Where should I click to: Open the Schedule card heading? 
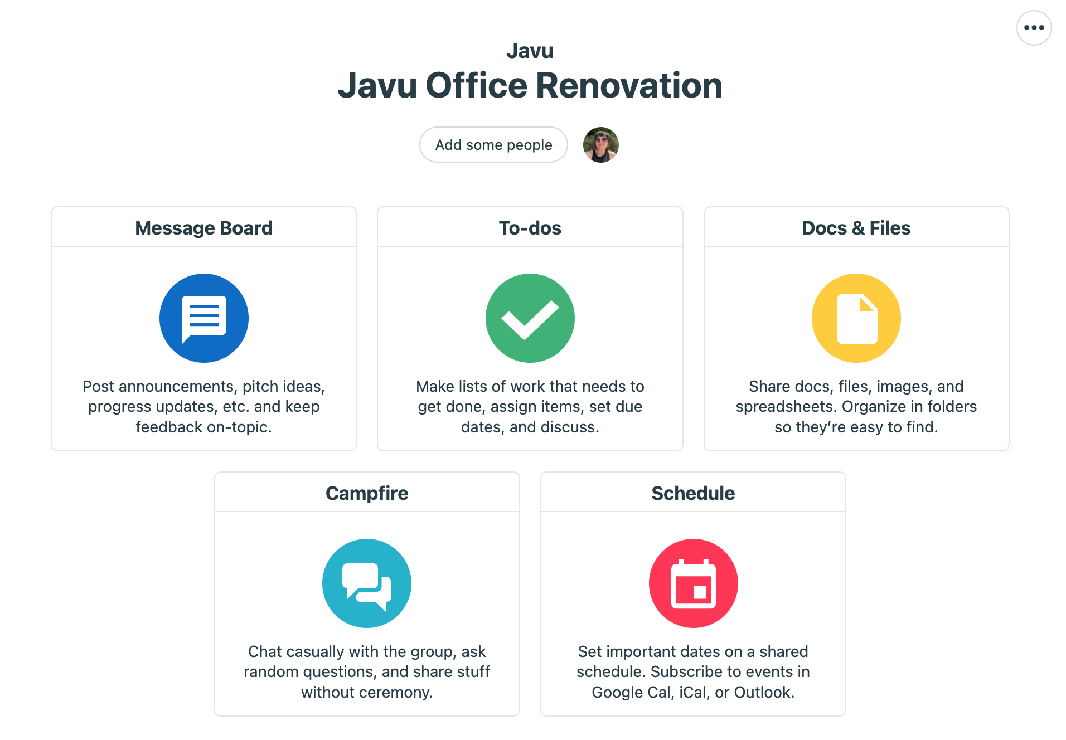click(693, 493)
